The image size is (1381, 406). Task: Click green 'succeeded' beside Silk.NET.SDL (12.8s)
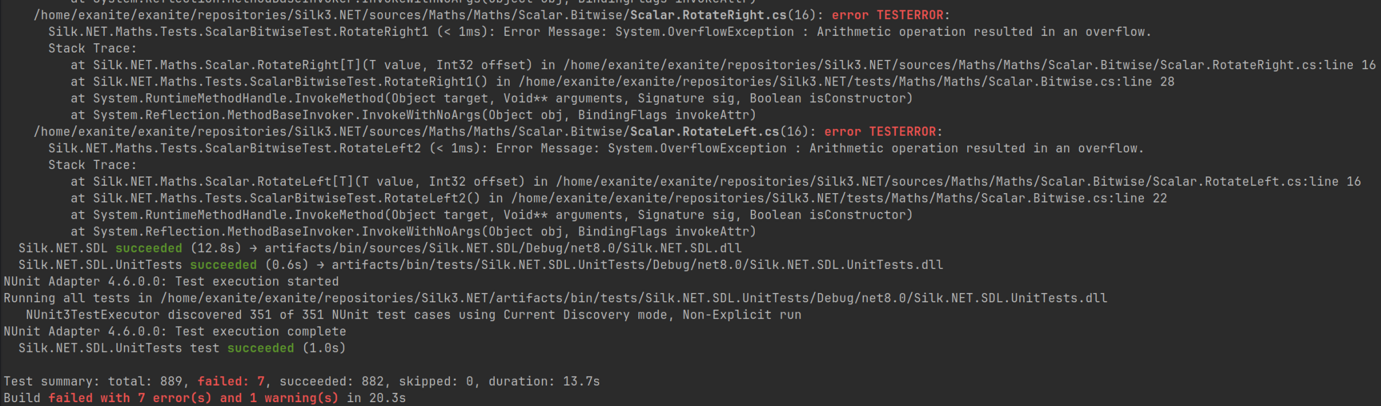[149, 249]
